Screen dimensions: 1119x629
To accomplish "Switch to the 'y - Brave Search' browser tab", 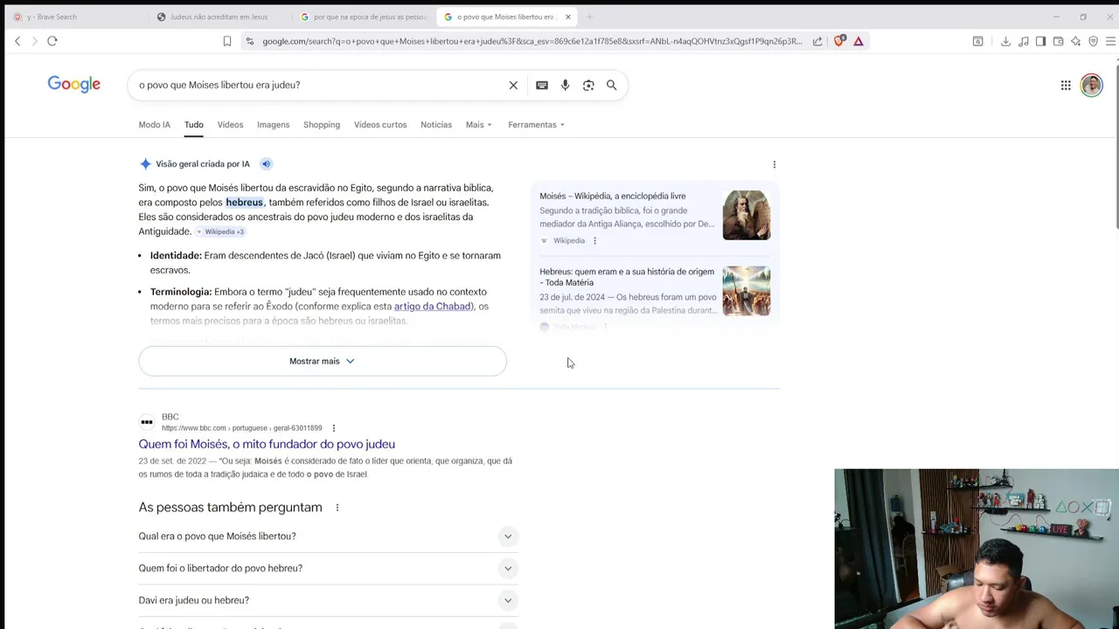I will (77, 17).
